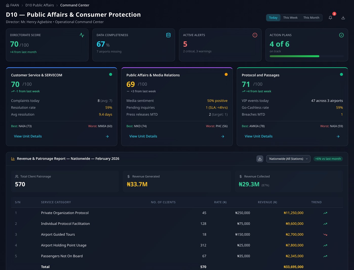Click the +6% vs last month badge
Image resolution: width=354 pixels, height=270 pixels.
(x=328, y=159)
